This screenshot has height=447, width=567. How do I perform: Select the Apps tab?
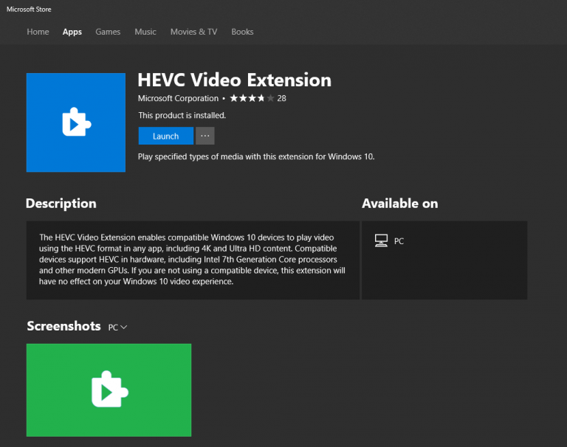(72, 32)
